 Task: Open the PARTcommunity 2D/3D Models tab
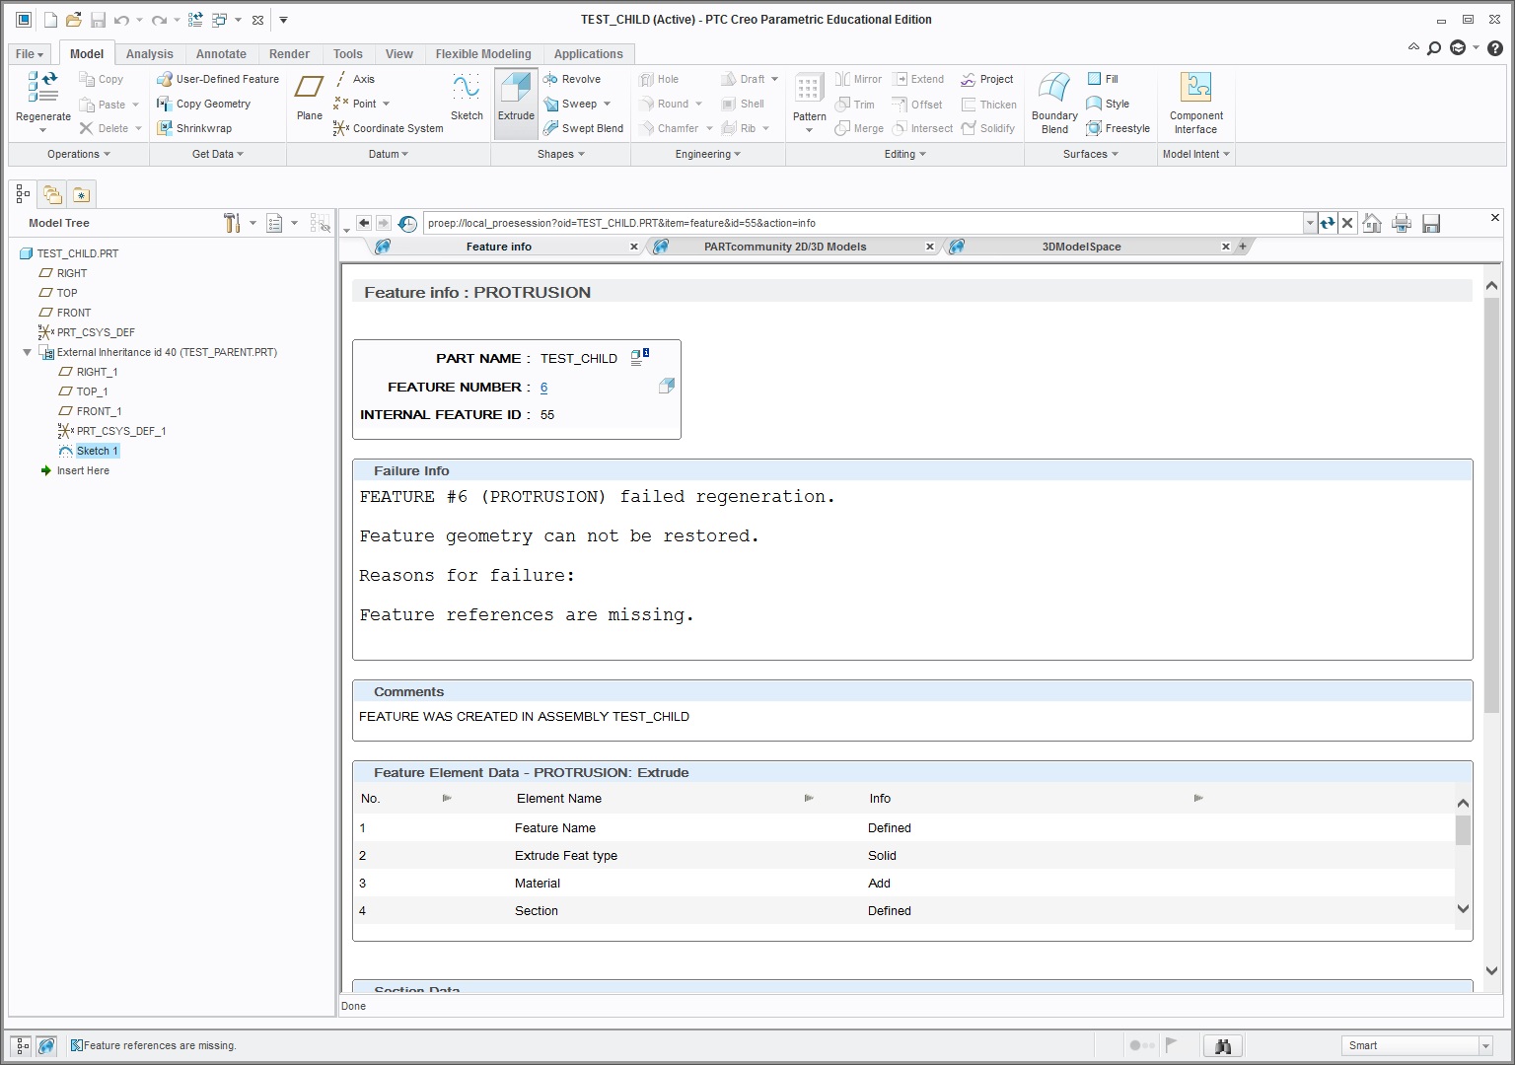point(785,247)
